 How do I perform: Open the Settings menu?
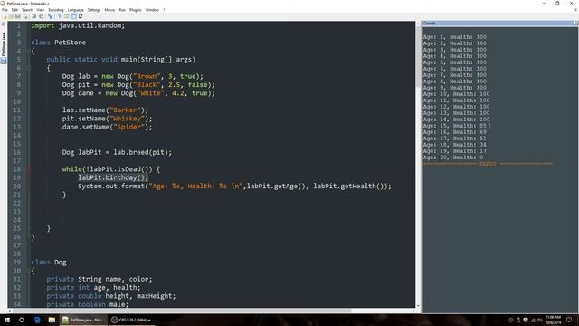[x=94, y=10]
